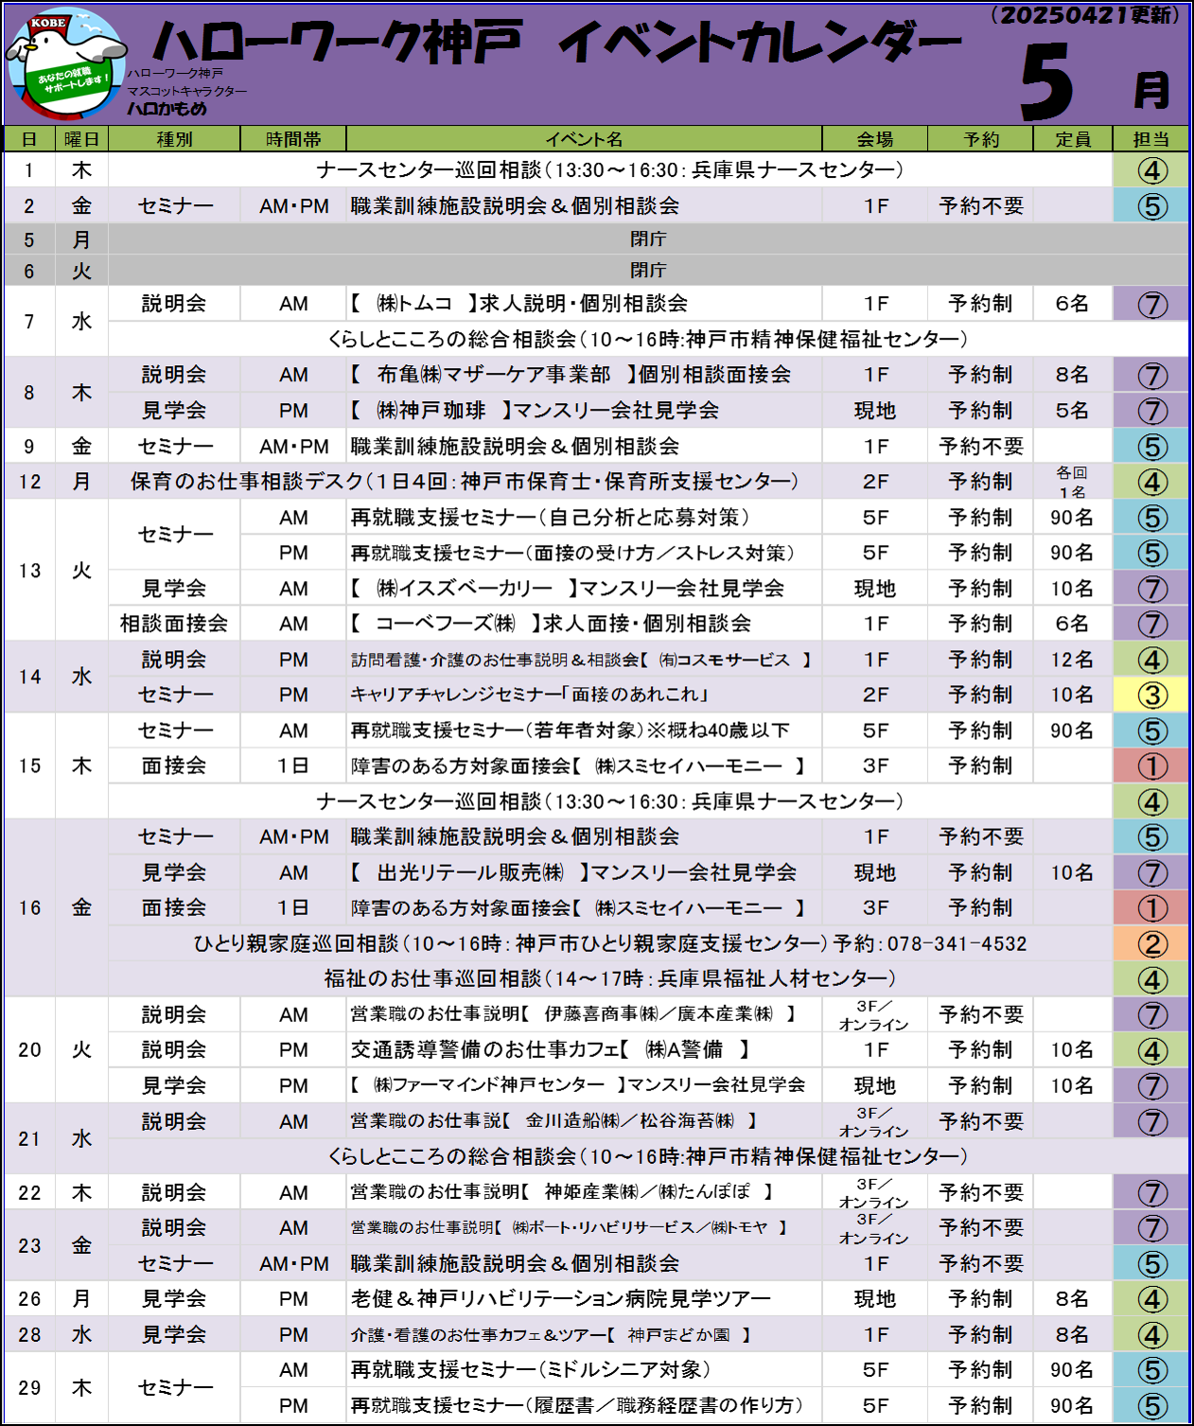The image size is (1194, 1426).
Task: Select ㈱ポート・リハビリサービス／㈱トモヤ event
Action: [x=570, y=1227]
